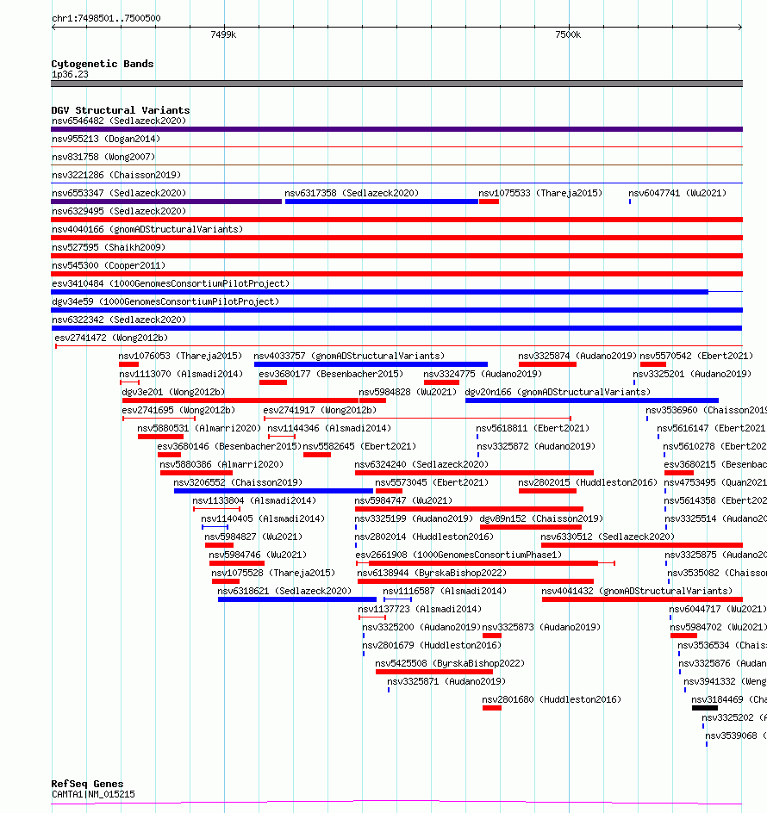Click the nsv6047741 (Wu2021) label
767x813 pixels.
[677, 194]
